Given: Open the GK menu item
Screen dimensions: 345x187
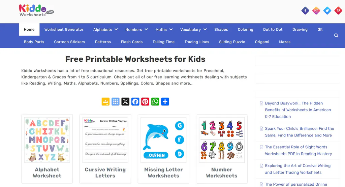Looking at the screenshot, I should 320,29.
